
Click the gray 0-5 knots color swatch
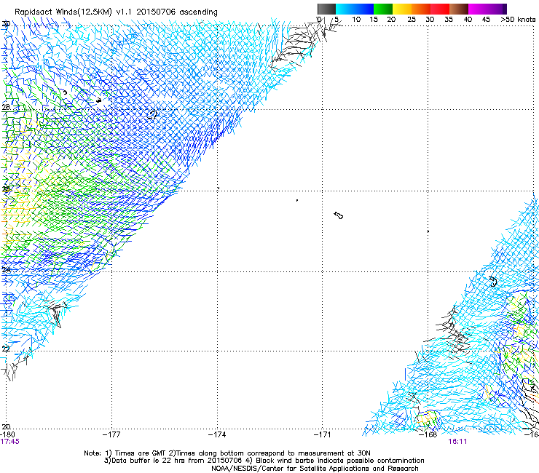tap(326, 9)
